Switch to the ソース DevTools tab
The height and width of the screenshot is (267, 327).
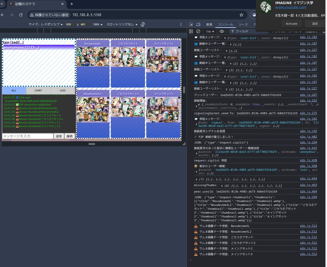coord(243,24)
